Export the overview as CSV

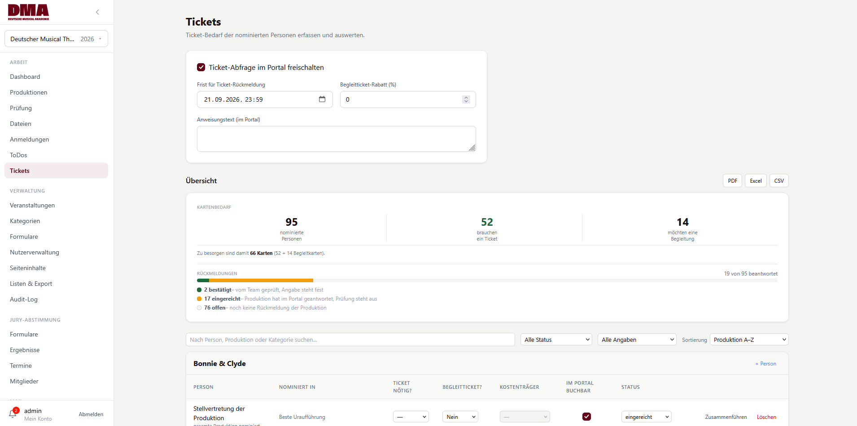pyautogui.click(x=779, y=181)
